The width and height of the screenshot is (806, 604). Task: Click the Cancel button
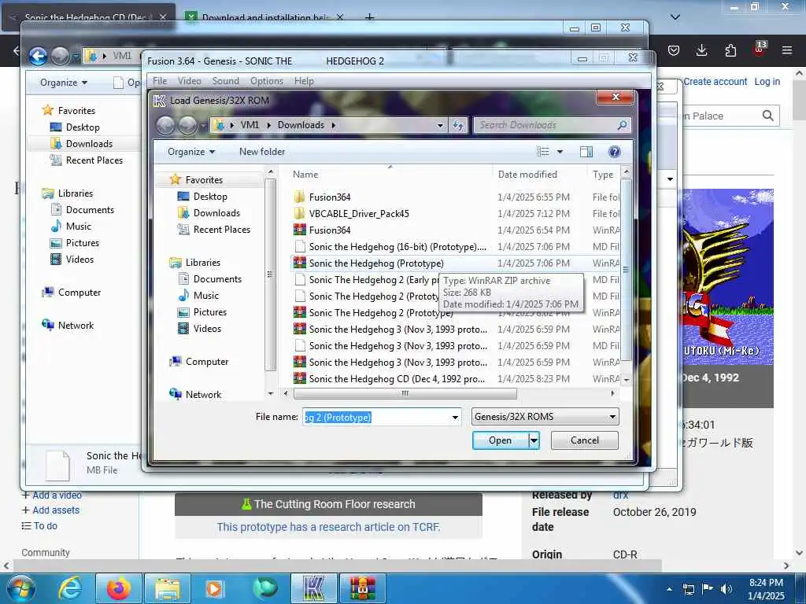[x=585, y=440]
